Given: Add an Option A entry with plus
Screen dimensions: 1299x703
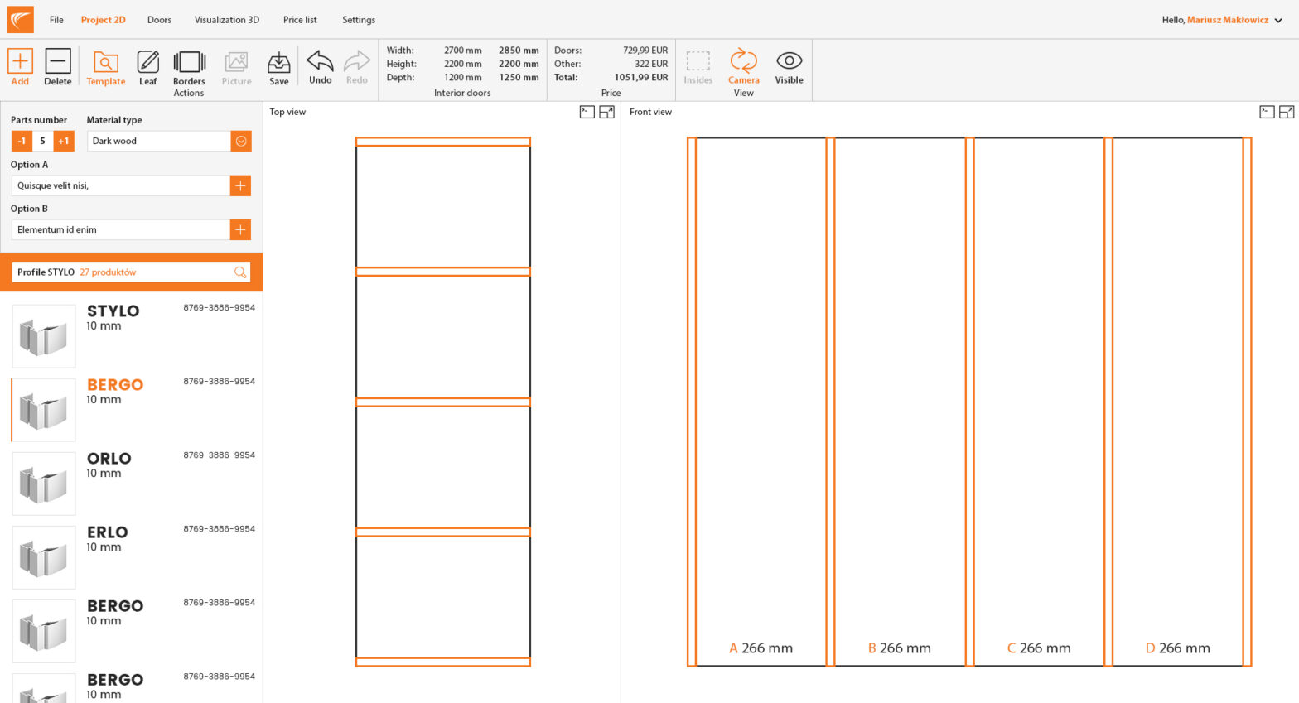Looking at the screenshot, I should coord(240,185).
